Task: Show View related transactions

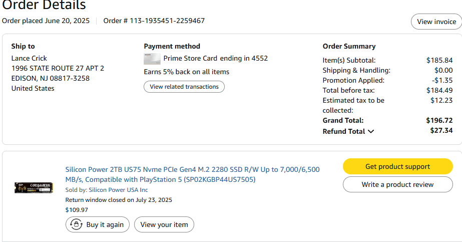Action: coord(184,87)
